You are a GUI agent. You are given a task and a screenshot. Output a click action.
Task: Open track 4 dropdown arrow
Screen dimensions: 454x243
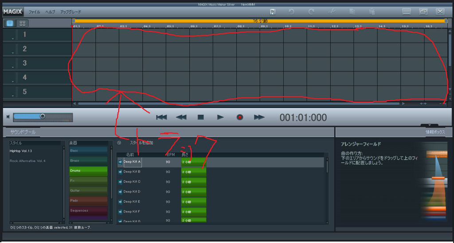click(13, 82)
